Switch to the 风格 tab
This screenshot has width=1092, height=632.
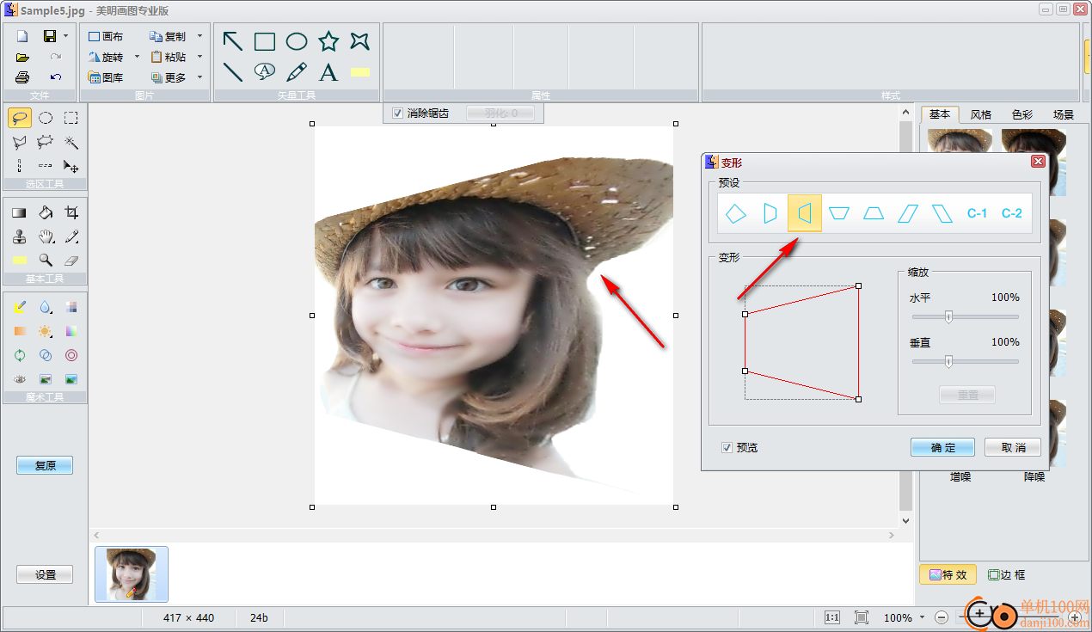tap(981, 114)
